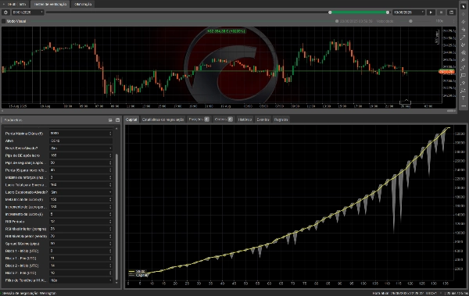Click the Velocidade speed slider handle
The image size is (469, 296).
coord(410,21)
